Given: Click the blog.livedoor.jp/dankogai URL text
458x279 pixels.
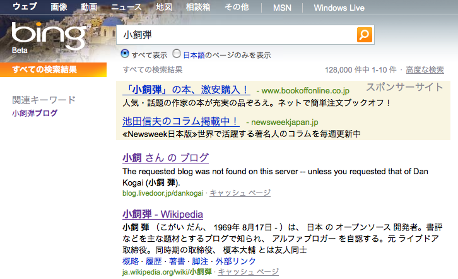Looking at the screenshot, I should [163, 193].
